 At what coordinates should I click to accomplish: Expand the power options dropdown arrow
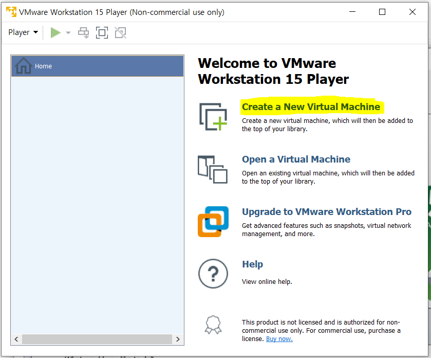68,33
